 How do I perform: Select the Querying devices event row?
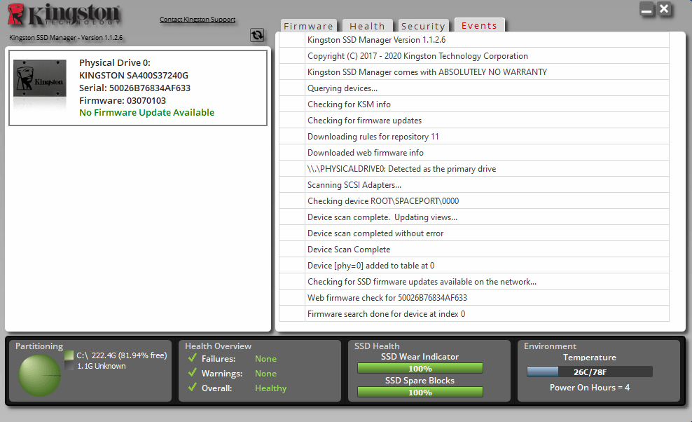pyautogui.click(x=474, y=88)
